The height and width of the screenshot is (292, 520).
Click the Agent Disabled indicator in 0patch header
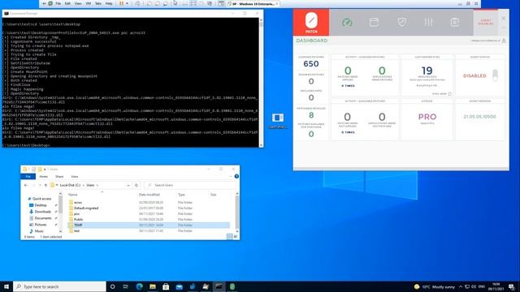coord(486,22)
